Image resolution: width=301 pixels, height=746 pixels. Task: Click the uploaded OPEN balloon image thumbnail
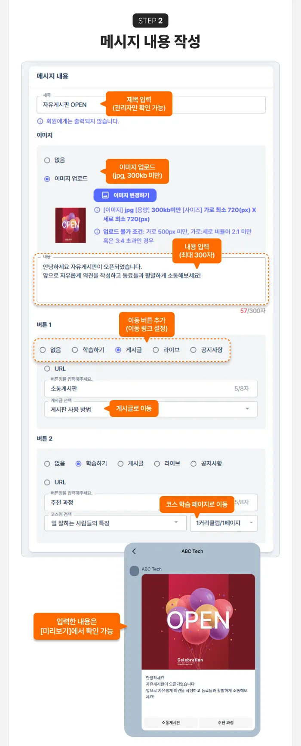pos(71,225)
